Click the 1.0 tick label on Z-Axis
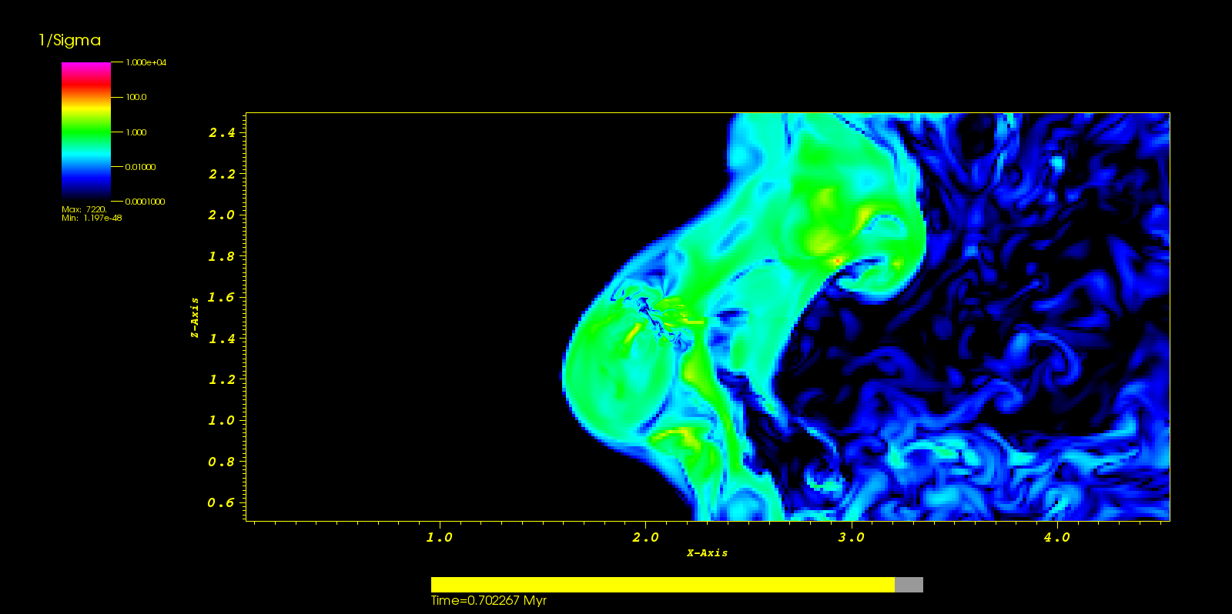This screenshot has height=614, width=1232. pyautogui.click(x=222, y=421)
